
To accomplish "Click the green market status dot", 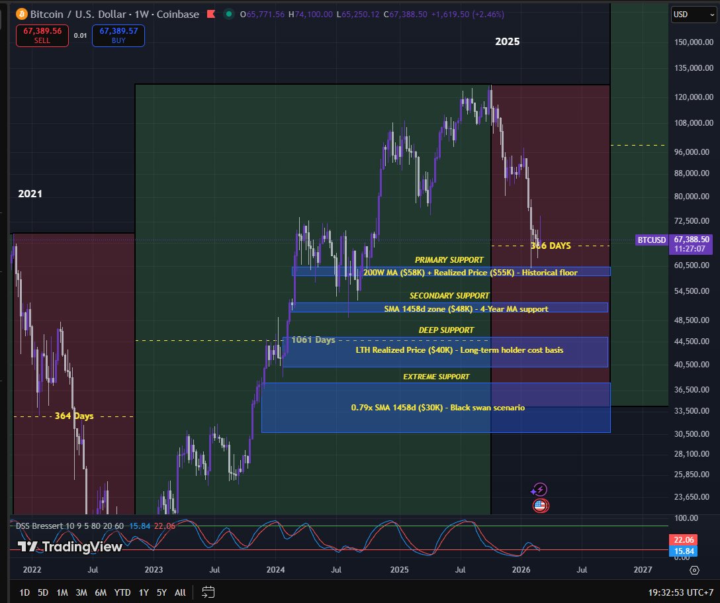I will (x=229, y=15).
